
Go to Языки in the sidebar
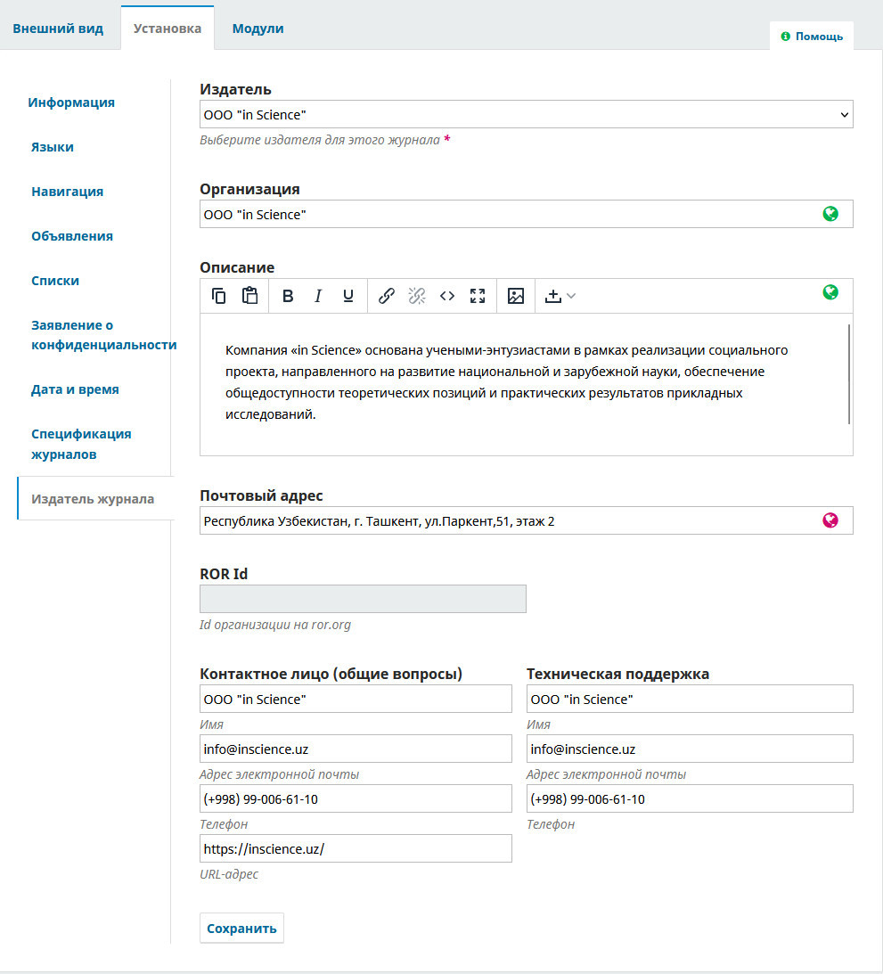[x=53, y=147]
